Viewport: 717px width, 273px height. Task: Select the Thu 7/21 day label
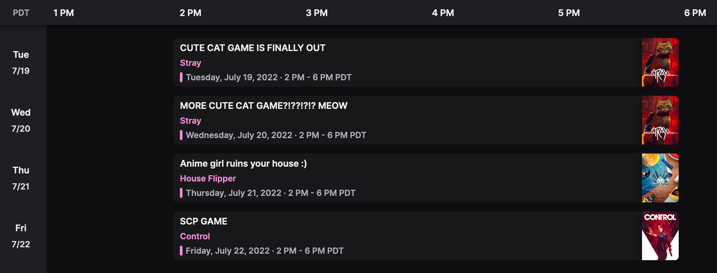pos(21,178)
